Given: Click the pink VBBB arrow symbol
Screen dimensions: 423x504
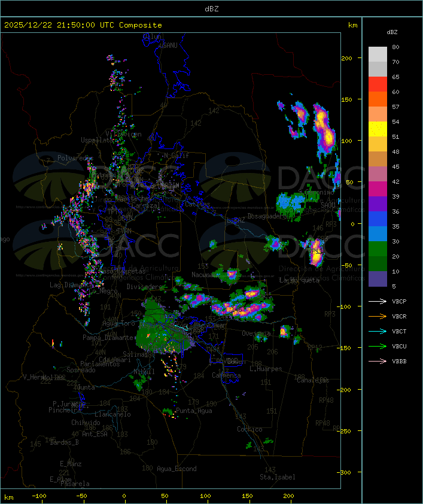Looking at the screenshot, I should coord(378,361).
